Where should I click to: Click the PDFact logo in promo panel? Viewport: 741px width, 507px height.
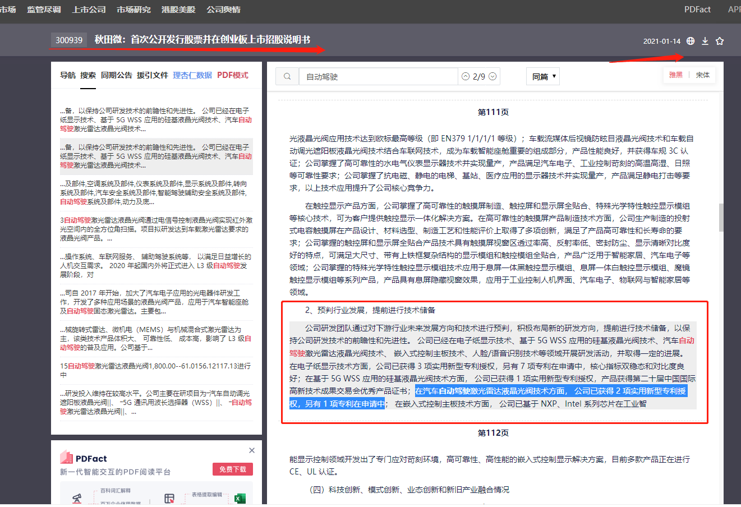(84, 458)
